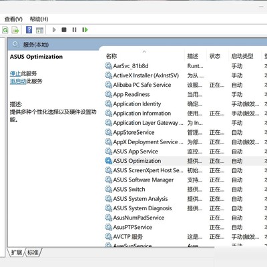Select the ASUS App Service name

click(136, 152)
